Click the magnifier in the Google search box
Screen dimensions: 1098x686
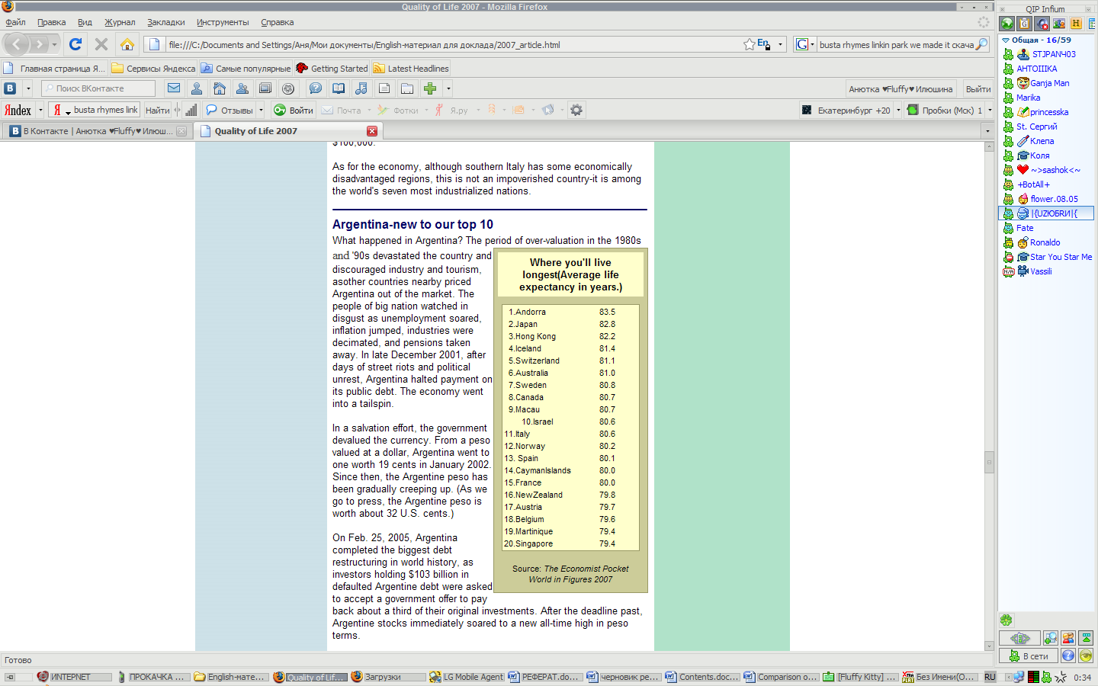point(982,44)
